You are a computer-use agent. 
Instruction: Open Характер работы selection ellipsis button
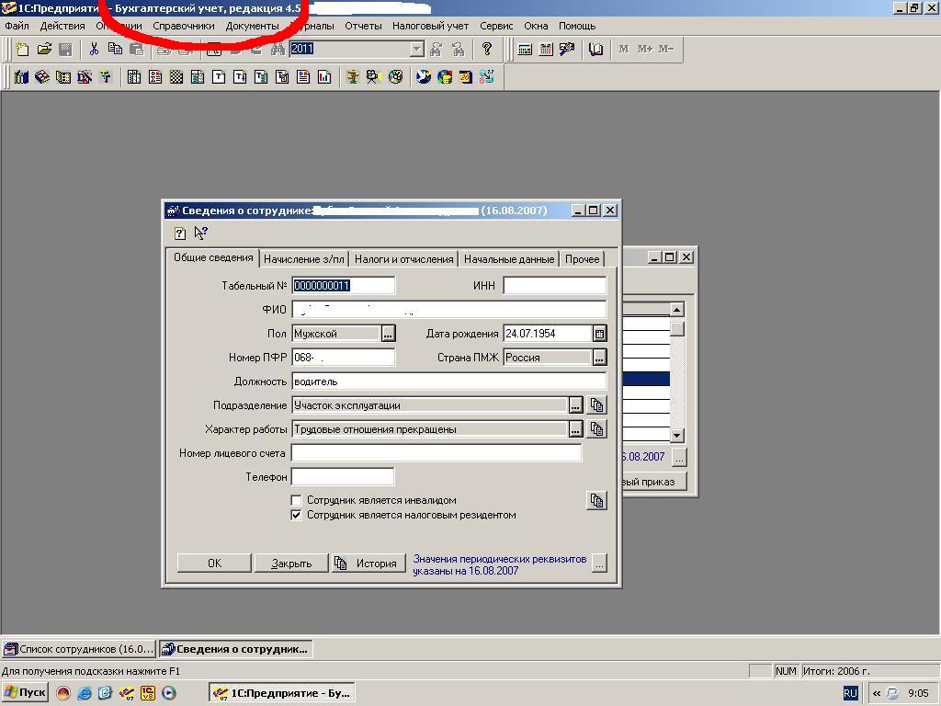tap(575, 429)
